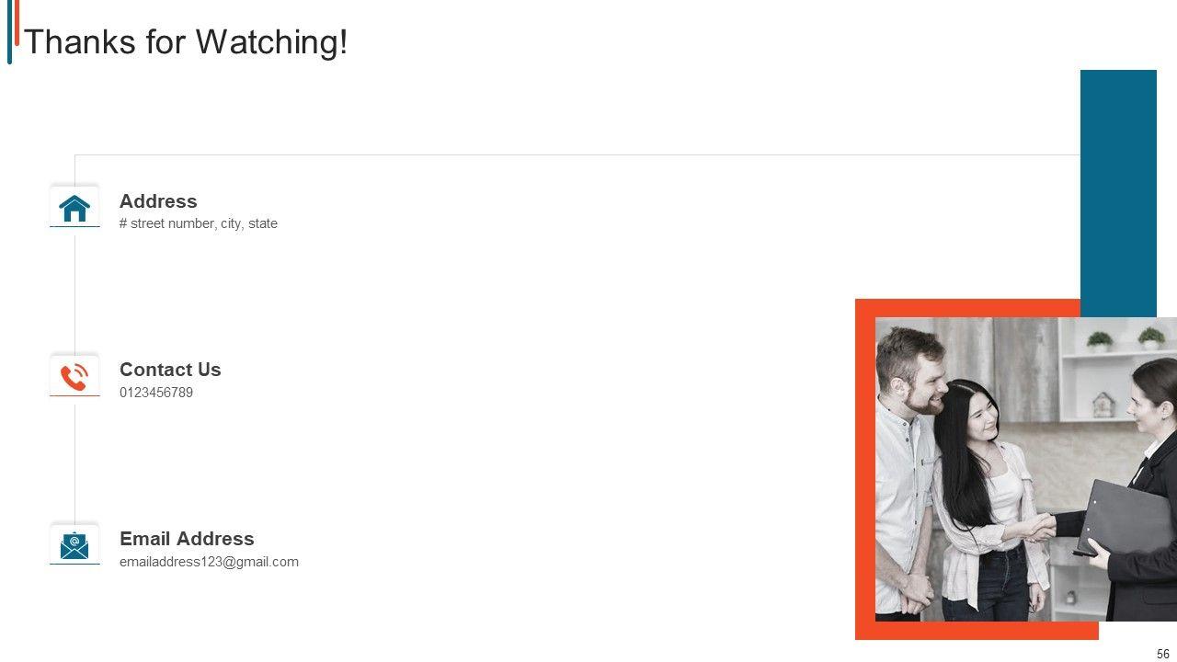Click the 'Thanks for Watching!' title
The height and width of the screenshot is (662, 1177).
click(x=186, y=42)
